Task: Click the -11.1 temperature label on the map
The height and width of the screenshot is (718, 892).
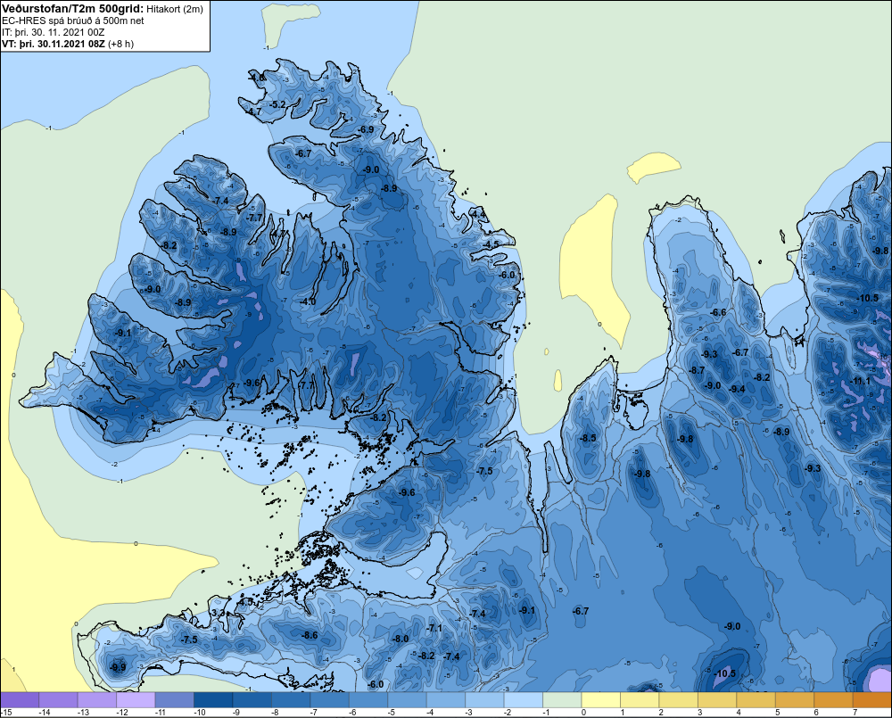Action: click(860, 381)
